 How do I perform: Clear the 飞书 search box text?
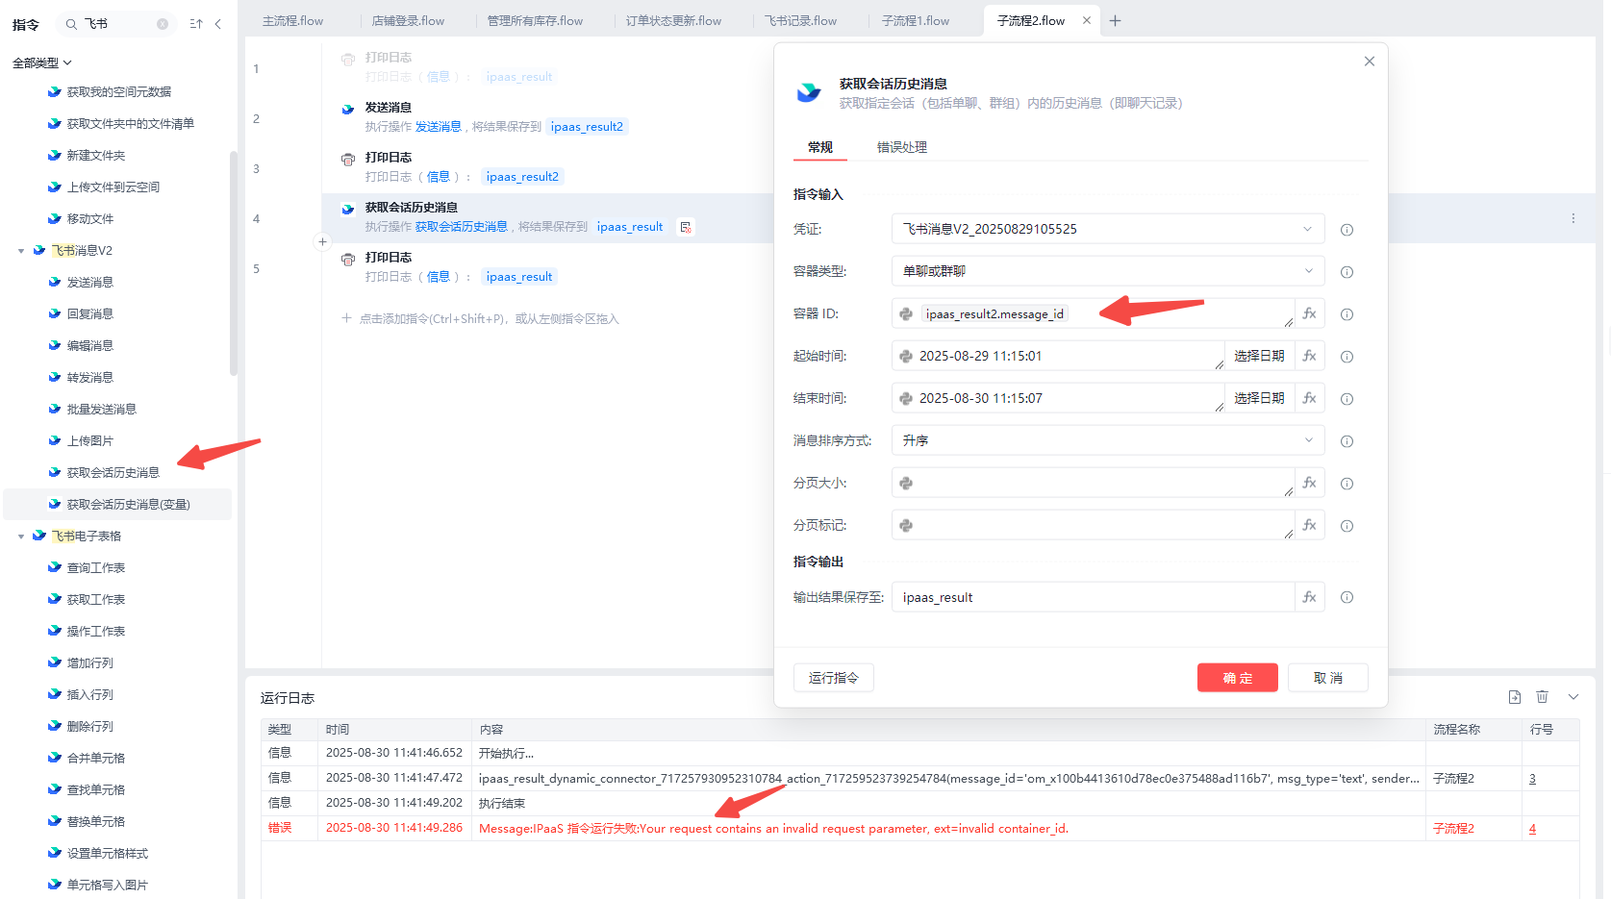tap(163, 24)
